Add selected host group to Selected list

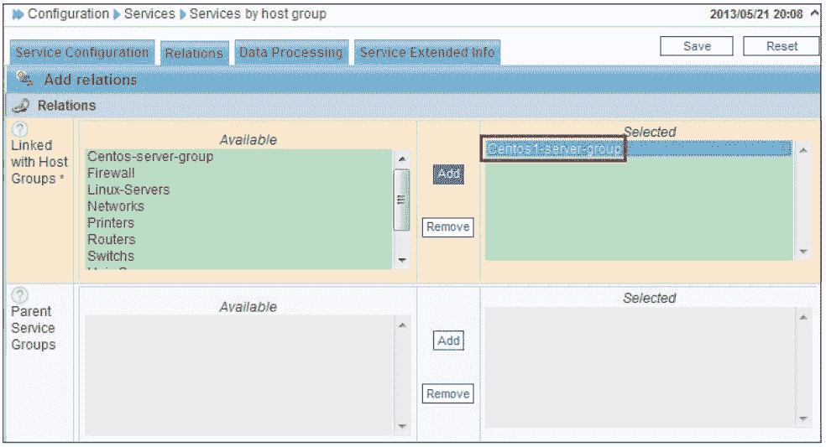pyautogui.click(x=448, y=174)
